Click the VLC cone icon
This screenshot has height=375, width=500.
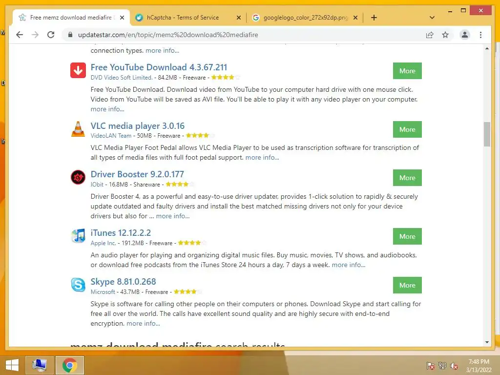click(78, 129)
